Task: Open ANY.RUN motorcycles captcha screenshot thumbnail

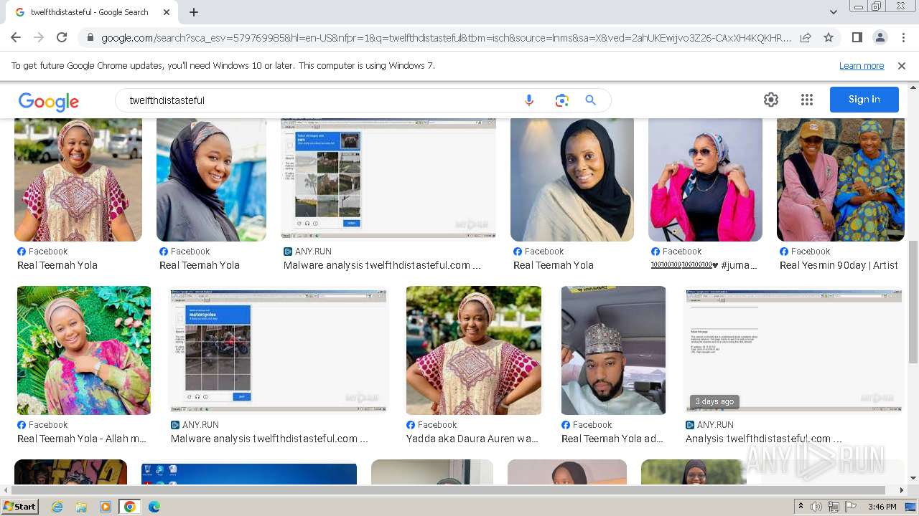Action: click(x=279, y=350)
